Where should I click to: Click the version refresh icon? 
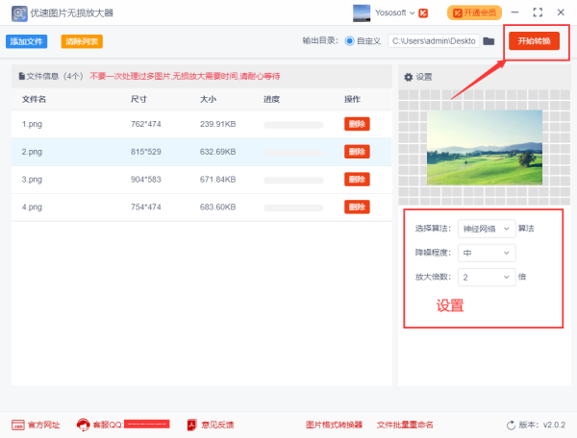click(x=511, y=425)
